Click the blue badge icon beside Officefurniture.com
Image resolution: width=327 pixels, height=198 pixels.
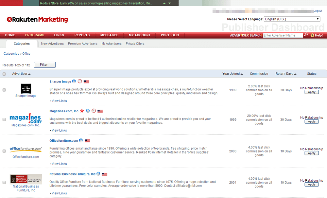(81, 140)
